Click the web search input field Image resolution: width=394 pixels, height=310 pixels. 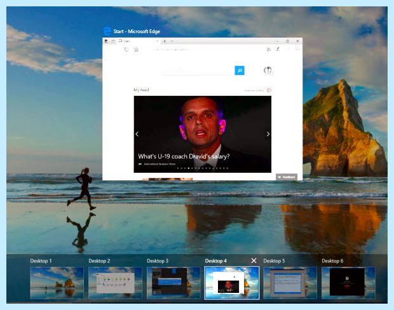[x=198, y=71]
